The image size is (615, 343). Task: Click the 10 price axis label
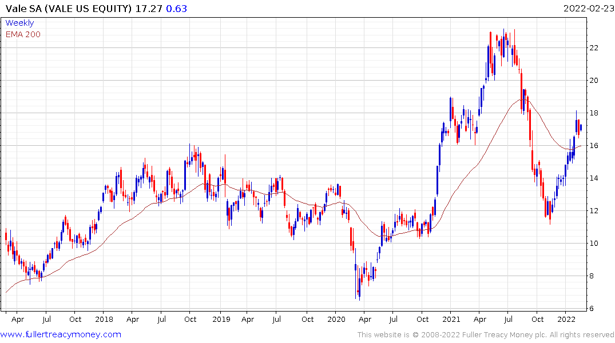(594, 243)
